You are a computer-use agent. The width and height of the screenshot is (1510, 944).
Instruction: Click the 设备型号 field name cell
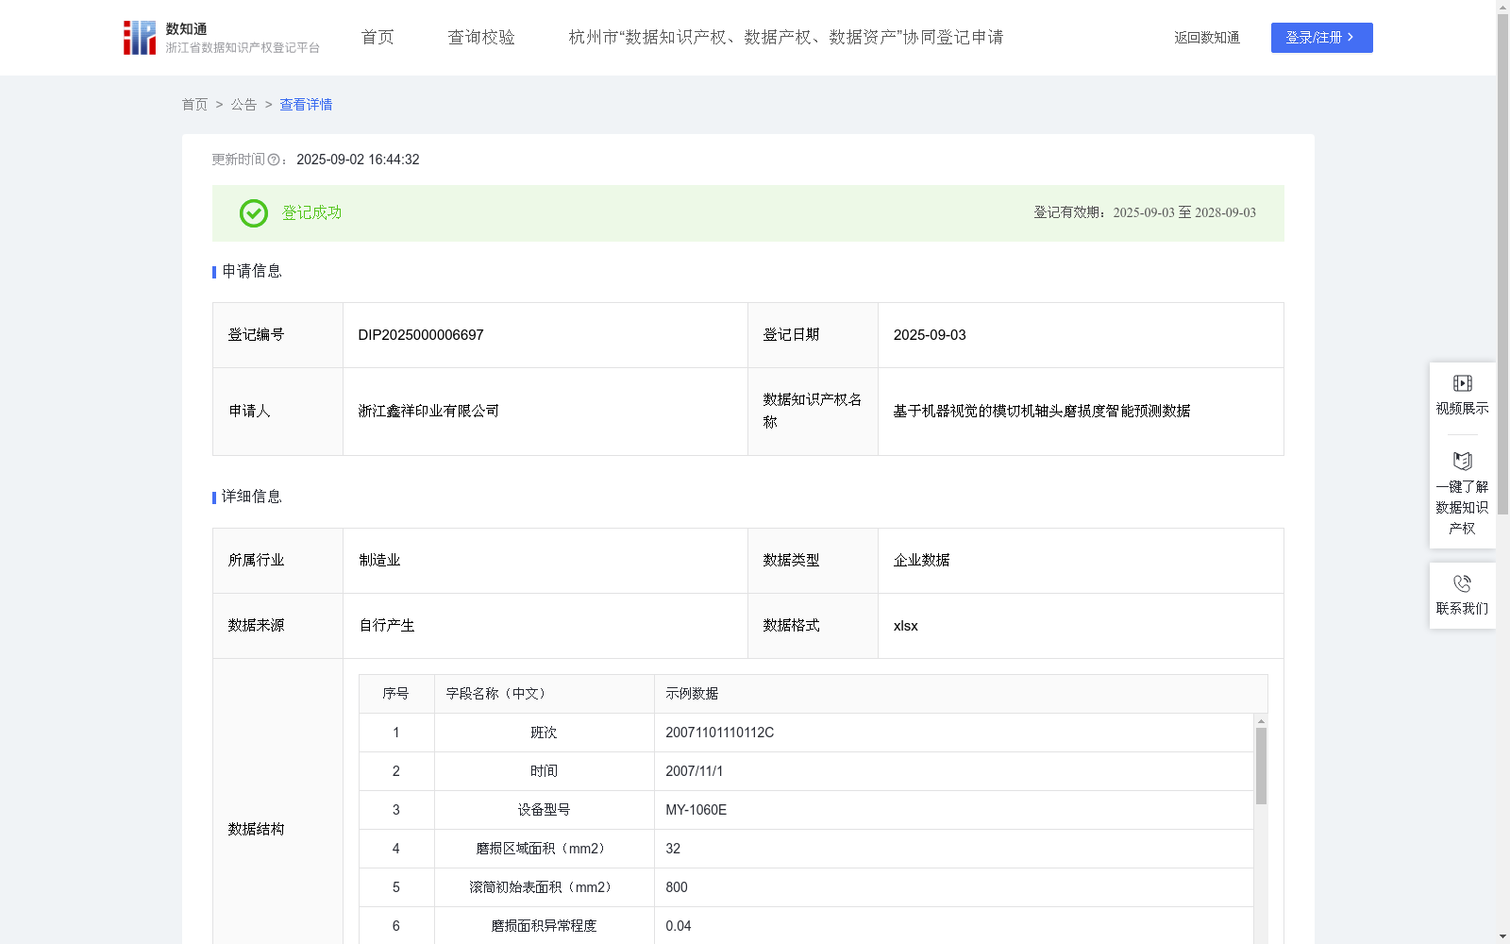544,810
